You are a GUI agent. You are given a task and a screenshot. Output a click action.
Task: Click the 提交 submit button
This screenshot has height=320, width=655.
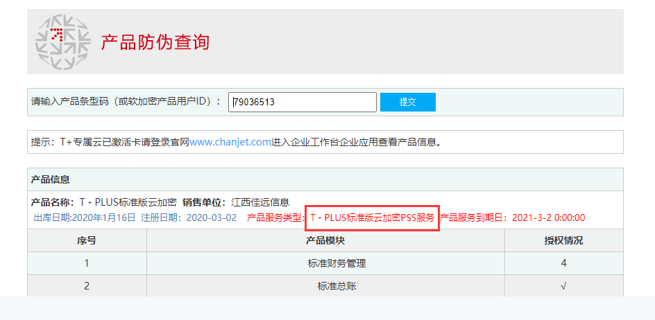(x=408, y=103)
